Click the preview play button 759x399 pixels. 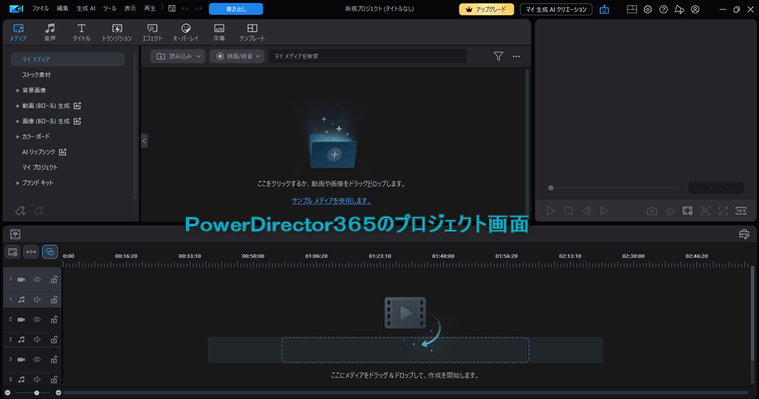coord(551,211)
